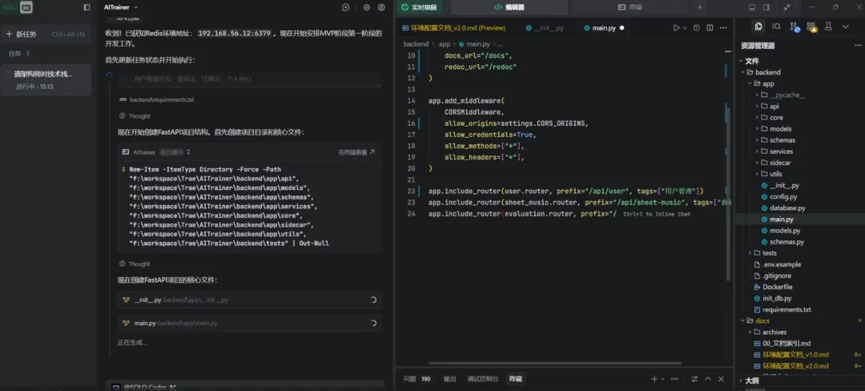Open the AITrainer project dropdown
Screen dimensions: 865x391
tap(121, 7)
